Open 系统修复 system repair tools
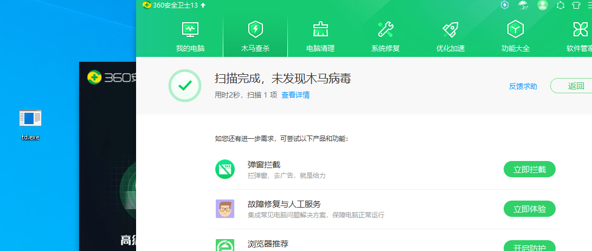The image size is (592, 251). coord(385,37)
